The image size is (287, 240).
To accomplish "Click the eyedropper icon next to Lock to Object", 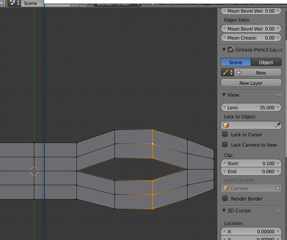I will [x=278, y=125].
